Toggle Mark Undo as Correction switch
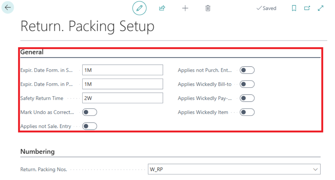335x180 pixels. coord(90,112)
